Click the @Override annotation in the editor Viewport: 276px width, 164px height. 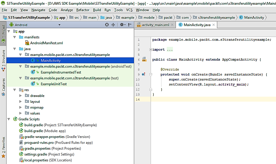click(x=170, y=69)
